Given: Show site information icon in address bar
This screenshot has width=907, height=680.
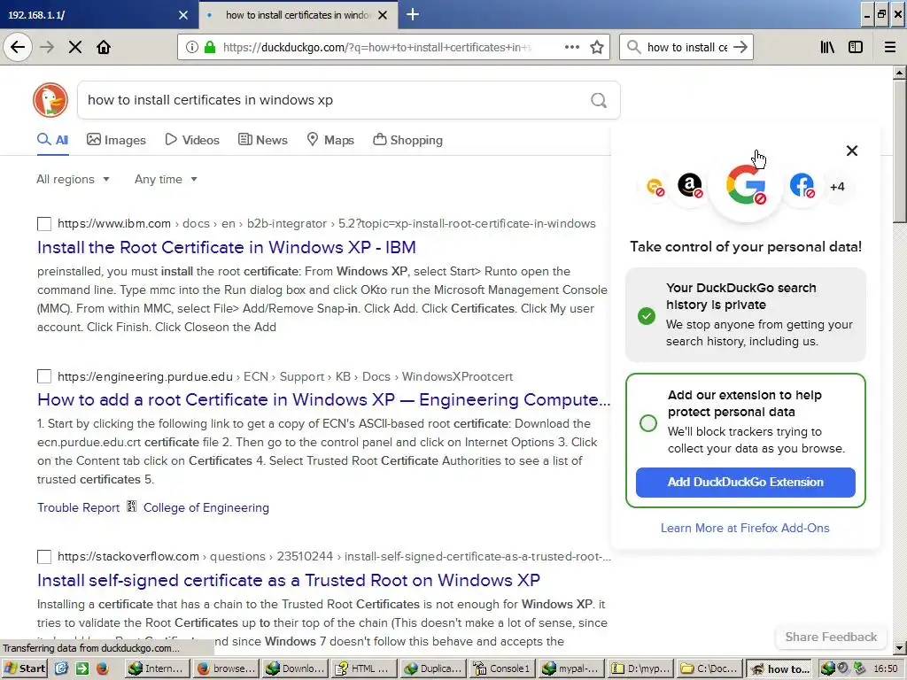Looking at the screenshot, I should coord(192,47).
